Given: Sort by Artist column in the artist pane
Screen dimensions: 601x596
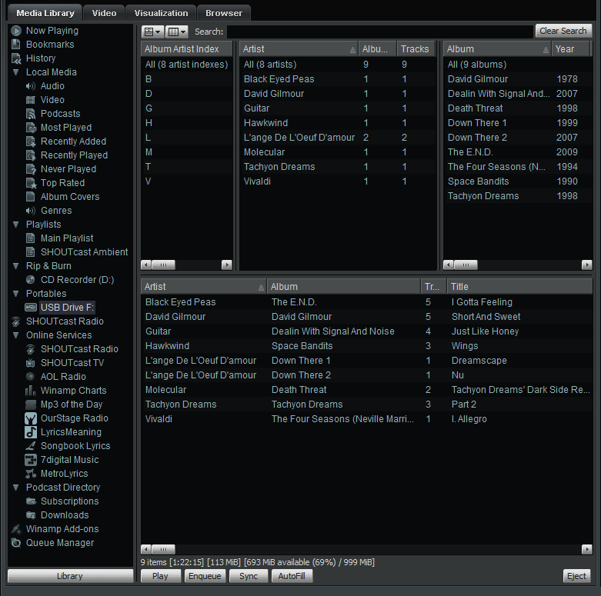Looking at the screenshot, I should (x=299, y=49).
